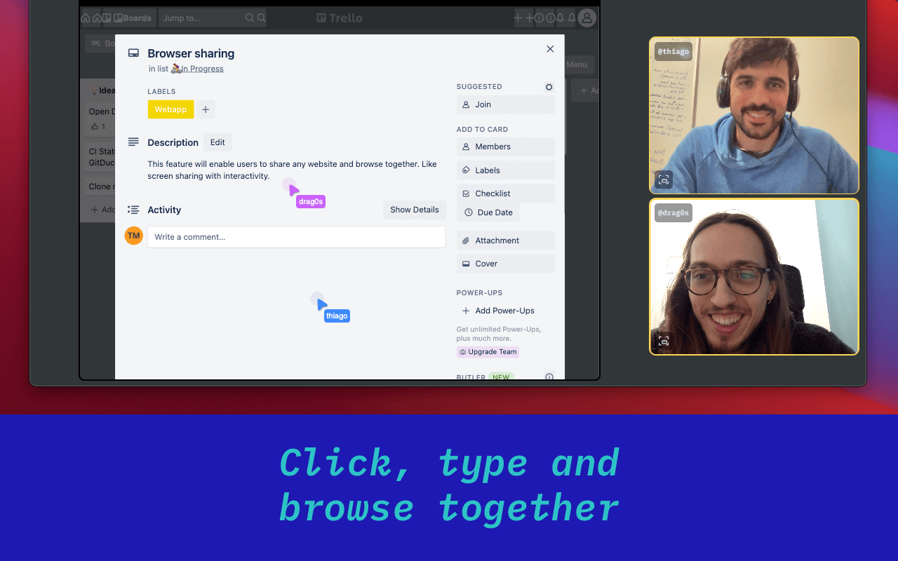The width and height of the screenshot is (898, 561).
Task: Open your profile avatar in the top bar
Action: pyautogui.click(x=587, y=18)
